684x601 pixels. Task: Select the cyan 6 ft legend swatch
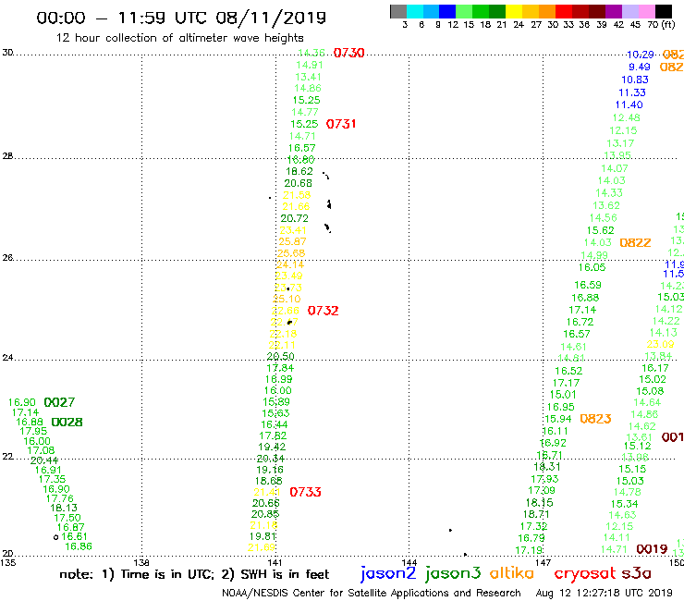click(x=415, y=12)
